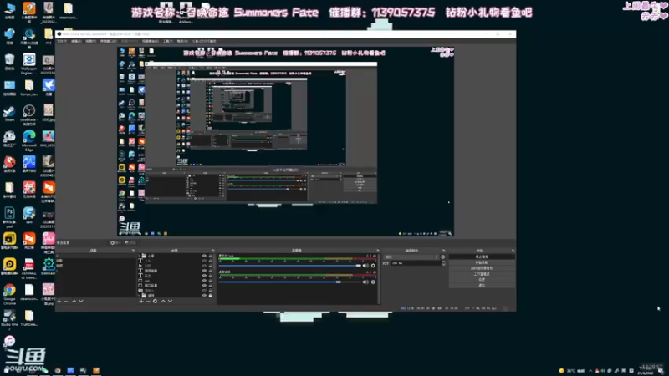669x376 pixels.
Task: Open the 文件(F) menu in OBS
Action: click(62, 41)
